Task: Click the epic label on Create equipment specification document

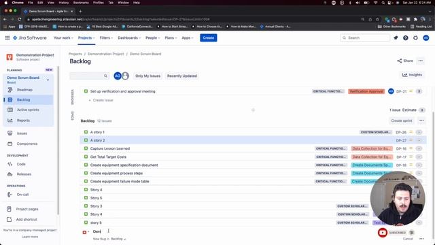Action: coord(372,165)
